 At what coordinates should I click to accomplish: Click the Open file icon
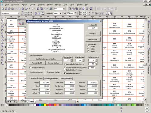[x=6, y=9]
